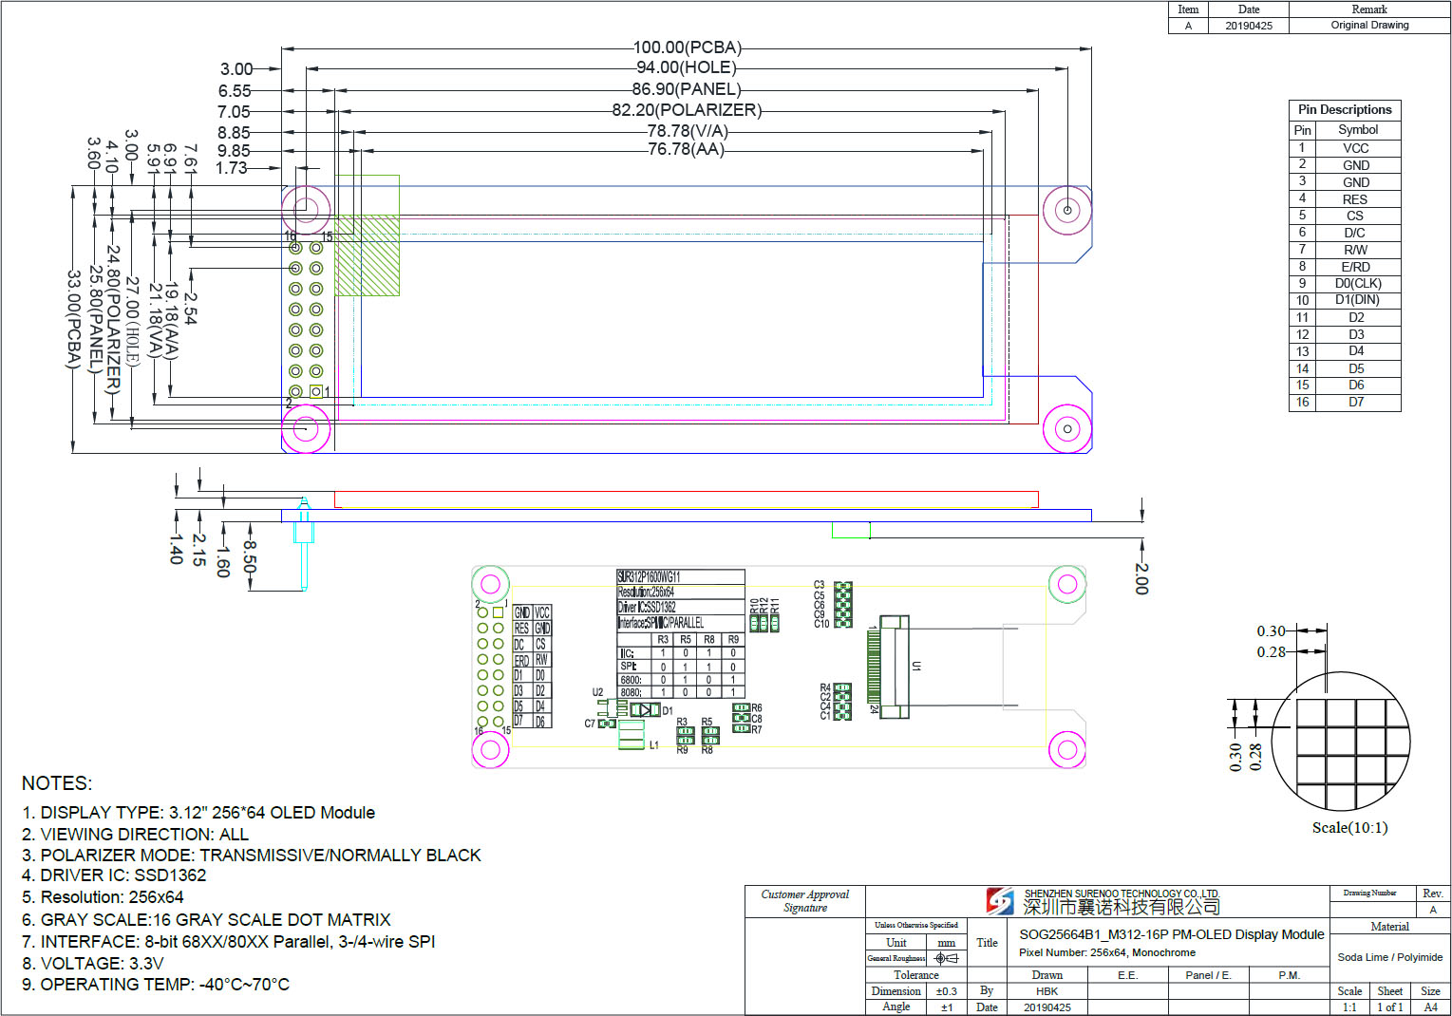Image resolution: width=1452 pixels, height=1016 pixels.
Task: Click the diode D1 symbol on PCB back view
Action: [x=646, y=710]
